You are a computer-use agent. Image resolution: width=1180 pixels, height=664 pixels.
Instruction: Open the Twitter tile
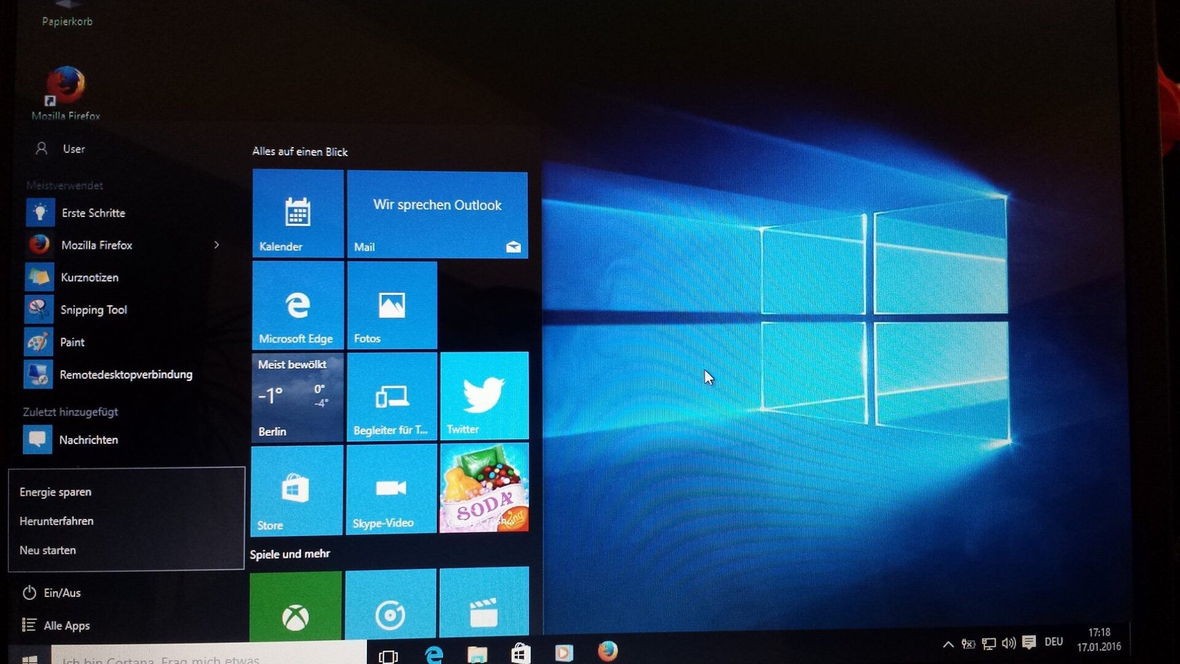click(x=484, y=396)
